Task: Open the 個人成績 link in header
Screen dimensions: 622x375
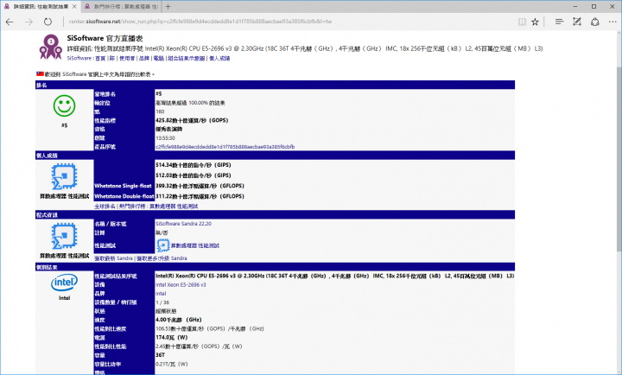Action: point(219,59)
